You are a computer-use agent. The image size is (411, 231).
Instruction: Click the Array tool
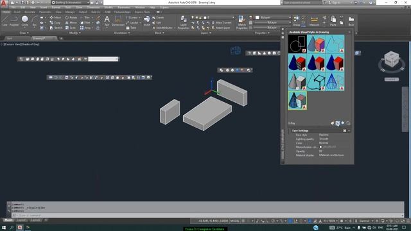(85, 28)
